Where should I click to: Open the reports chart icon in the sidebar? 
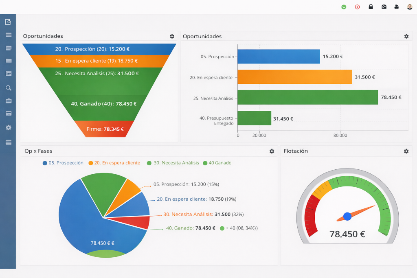coord(7,73)
